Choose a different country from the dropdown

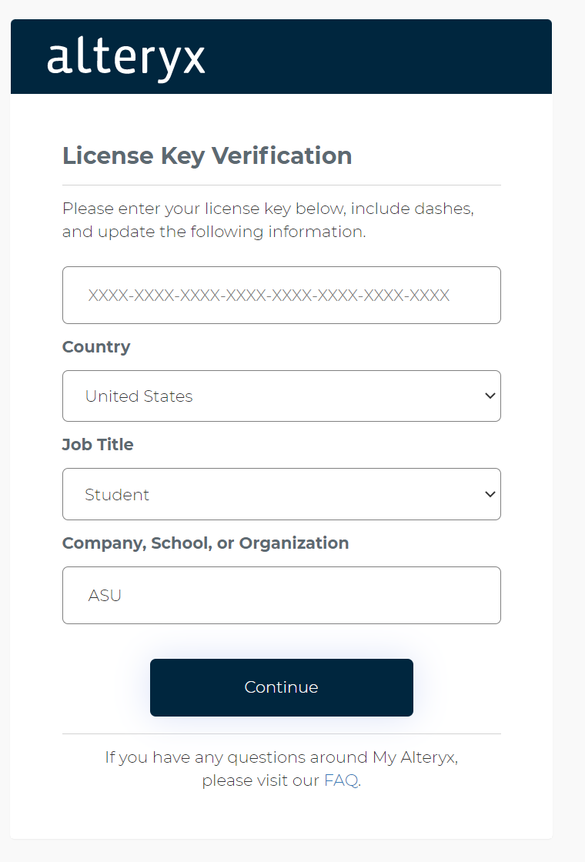tap(281, 396)
